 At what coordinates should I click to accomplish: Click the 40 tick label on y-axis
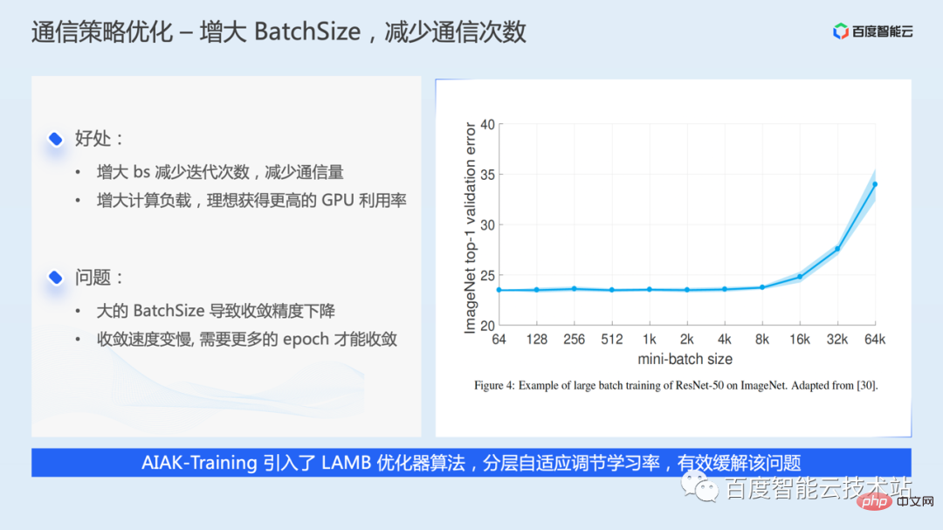click(486, 125)
